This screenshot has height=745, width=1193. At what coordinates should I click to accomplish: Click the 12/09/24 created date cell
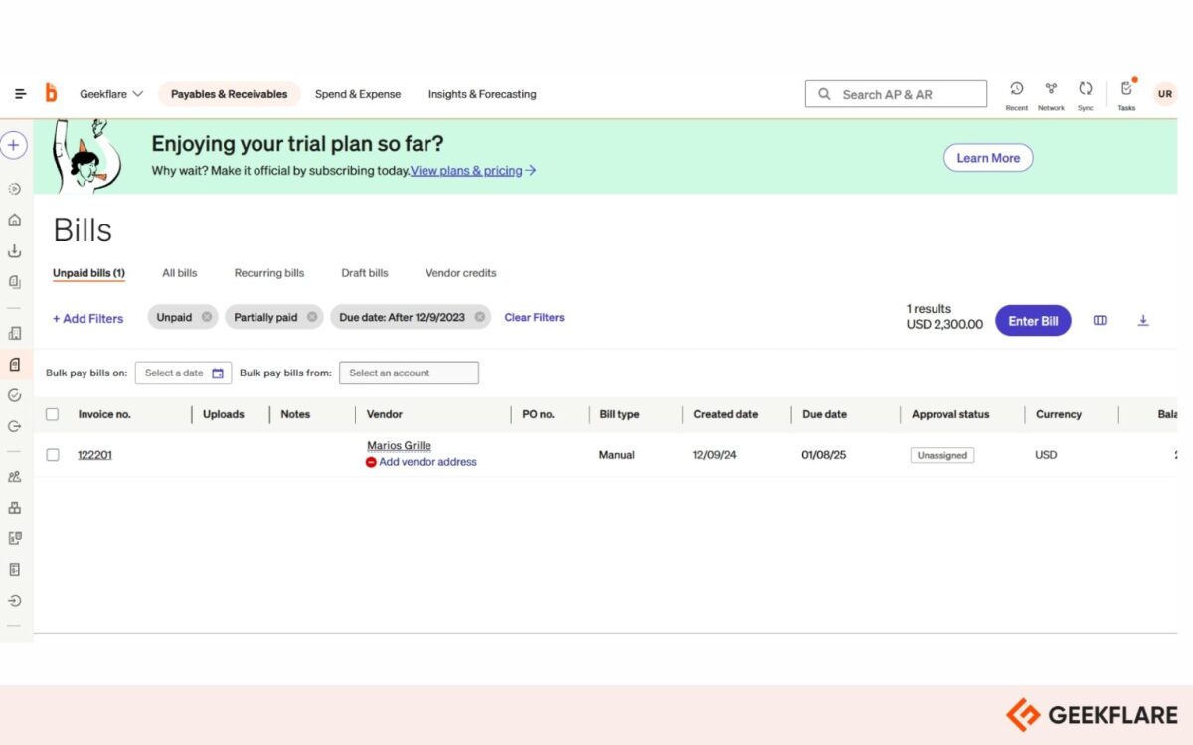pos(715,455)
